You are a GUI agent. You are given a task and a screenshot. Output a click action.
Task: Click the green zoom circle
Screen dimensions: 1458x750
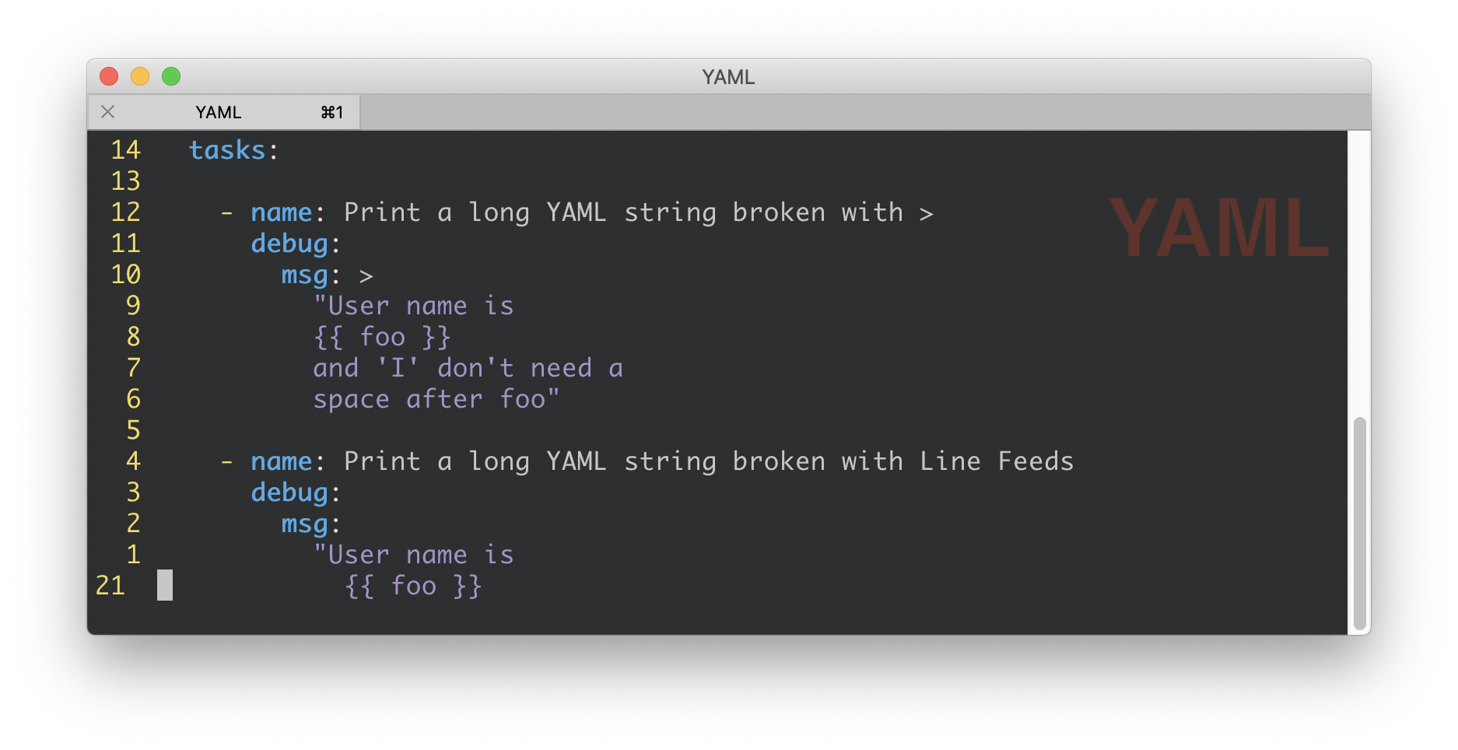click(171, 76)
